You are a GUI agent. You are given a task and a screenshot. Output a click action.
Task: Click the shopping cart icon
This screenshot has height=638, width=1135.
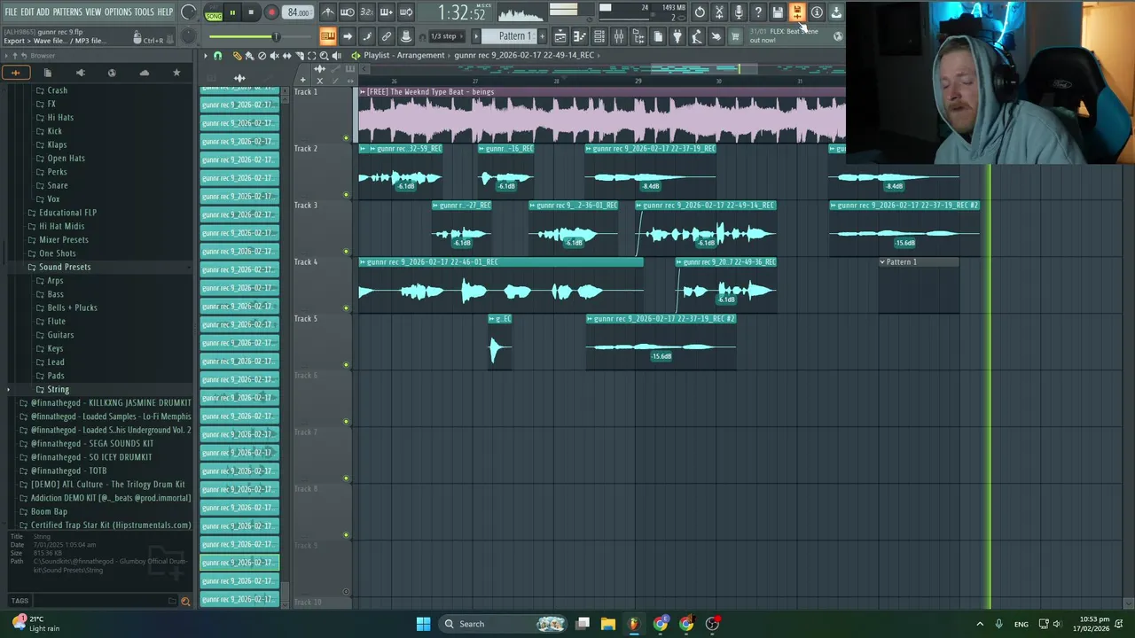[735, 36]
